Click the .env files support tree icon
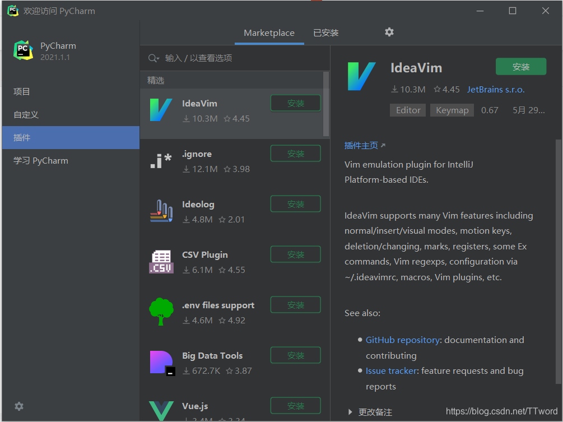This screenshot has height=422, width=563. 161,312
